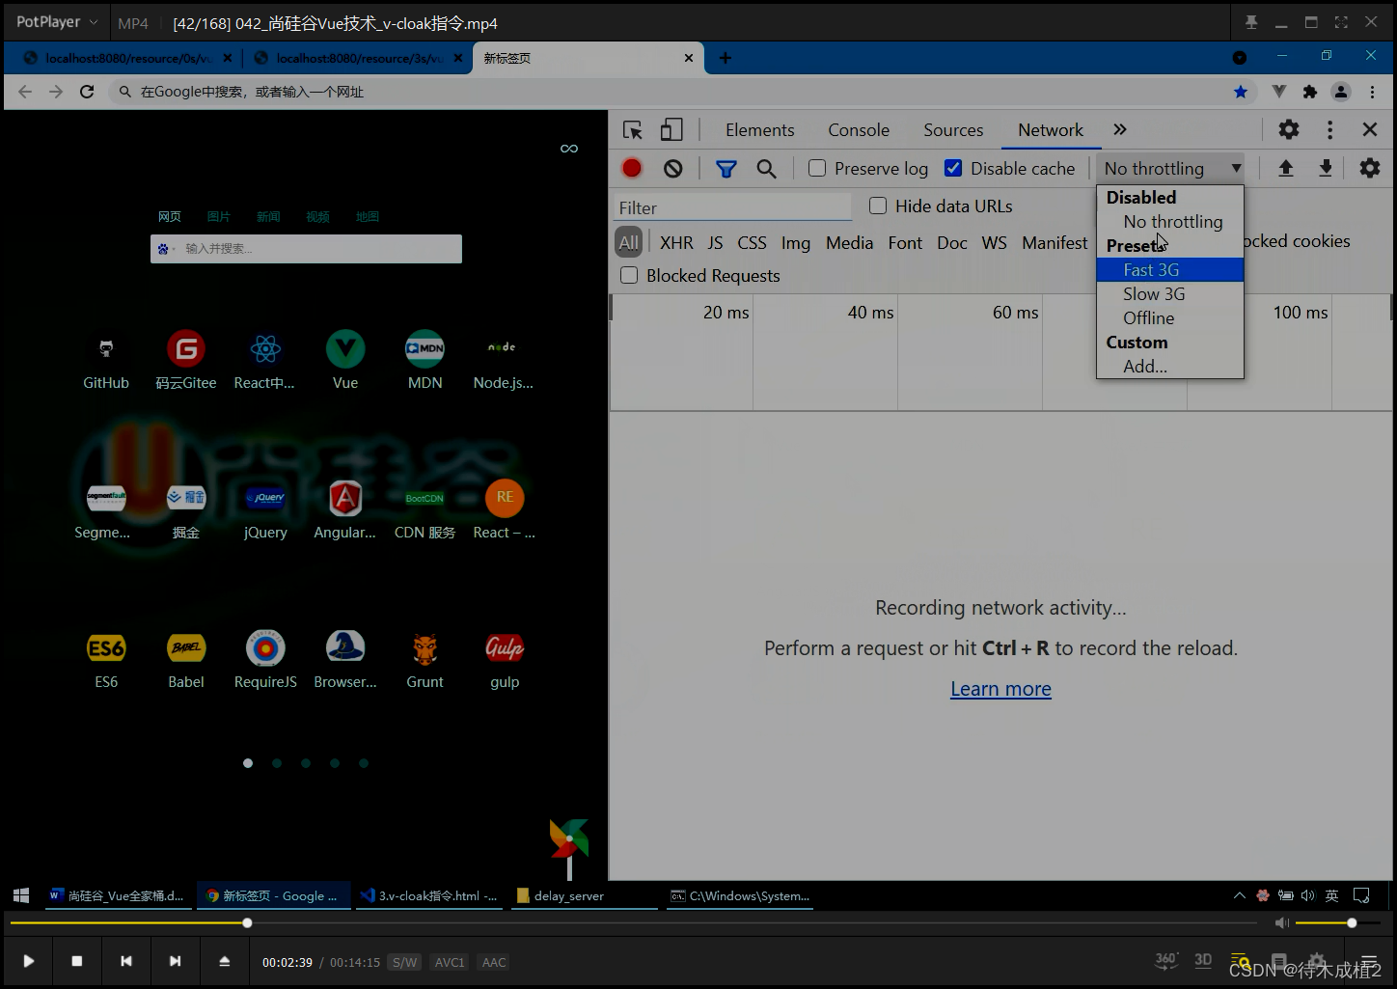
Task: Expand more DevTools tabs chevron
Action: (1119, 129)
